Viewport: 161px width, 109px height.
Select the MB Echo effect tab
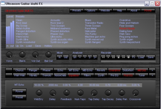click(x=87, y=70)
